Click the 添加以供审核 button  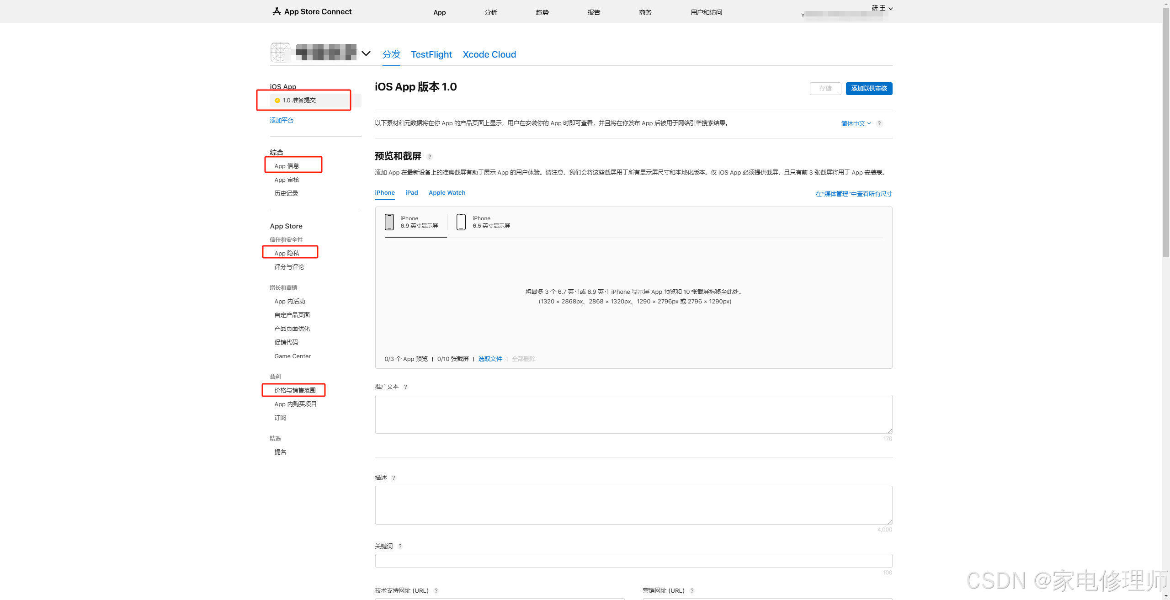pos(868,89)
